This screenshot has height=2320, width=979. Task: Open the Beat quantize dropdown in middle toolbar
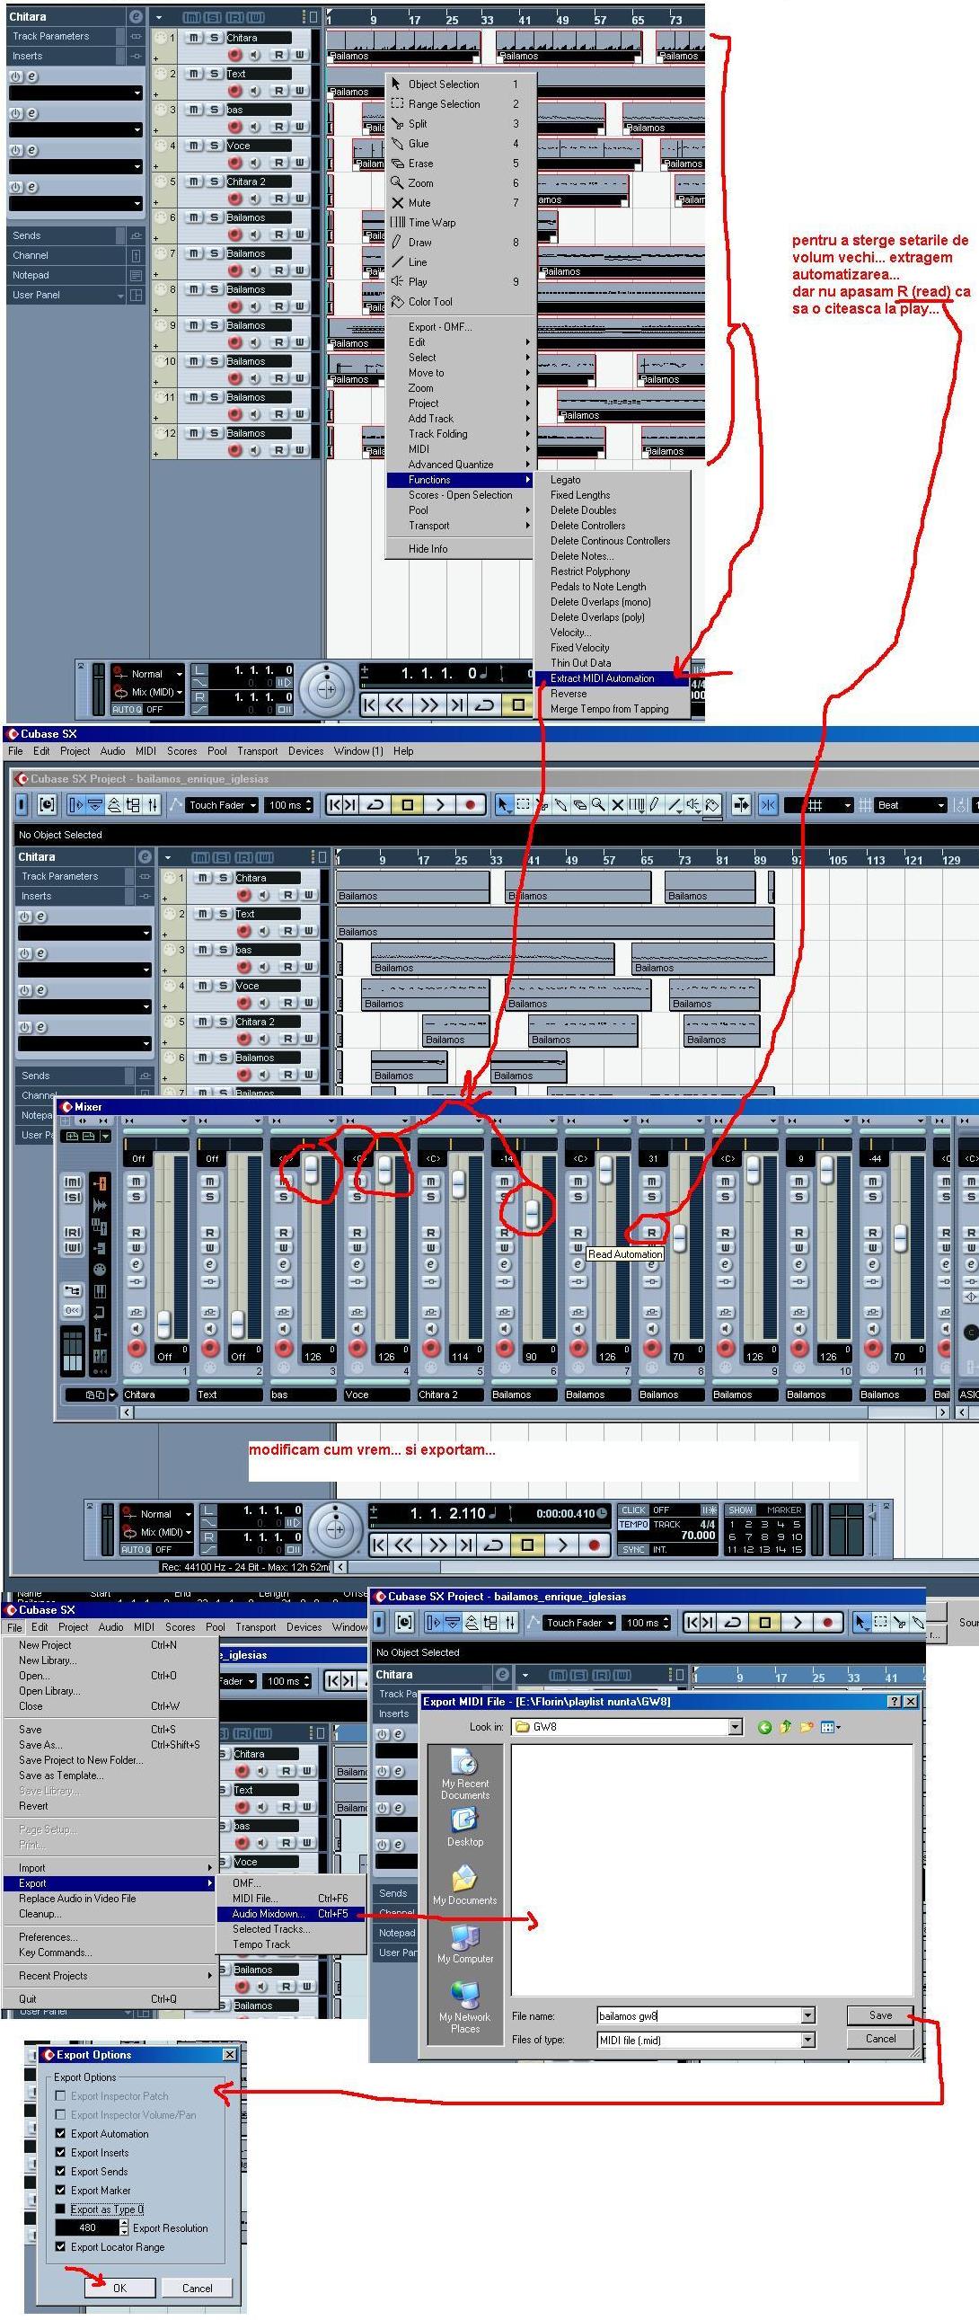click(912, 805)
